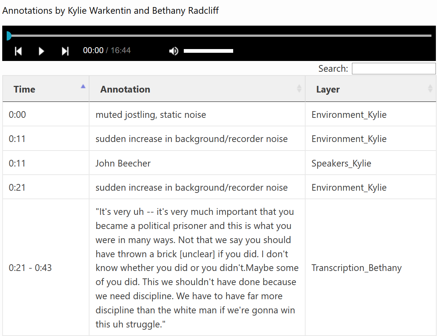Open the 0:21 - 0:43 transcription row
Screen dimensions: 437x336
tap(219, 267)
